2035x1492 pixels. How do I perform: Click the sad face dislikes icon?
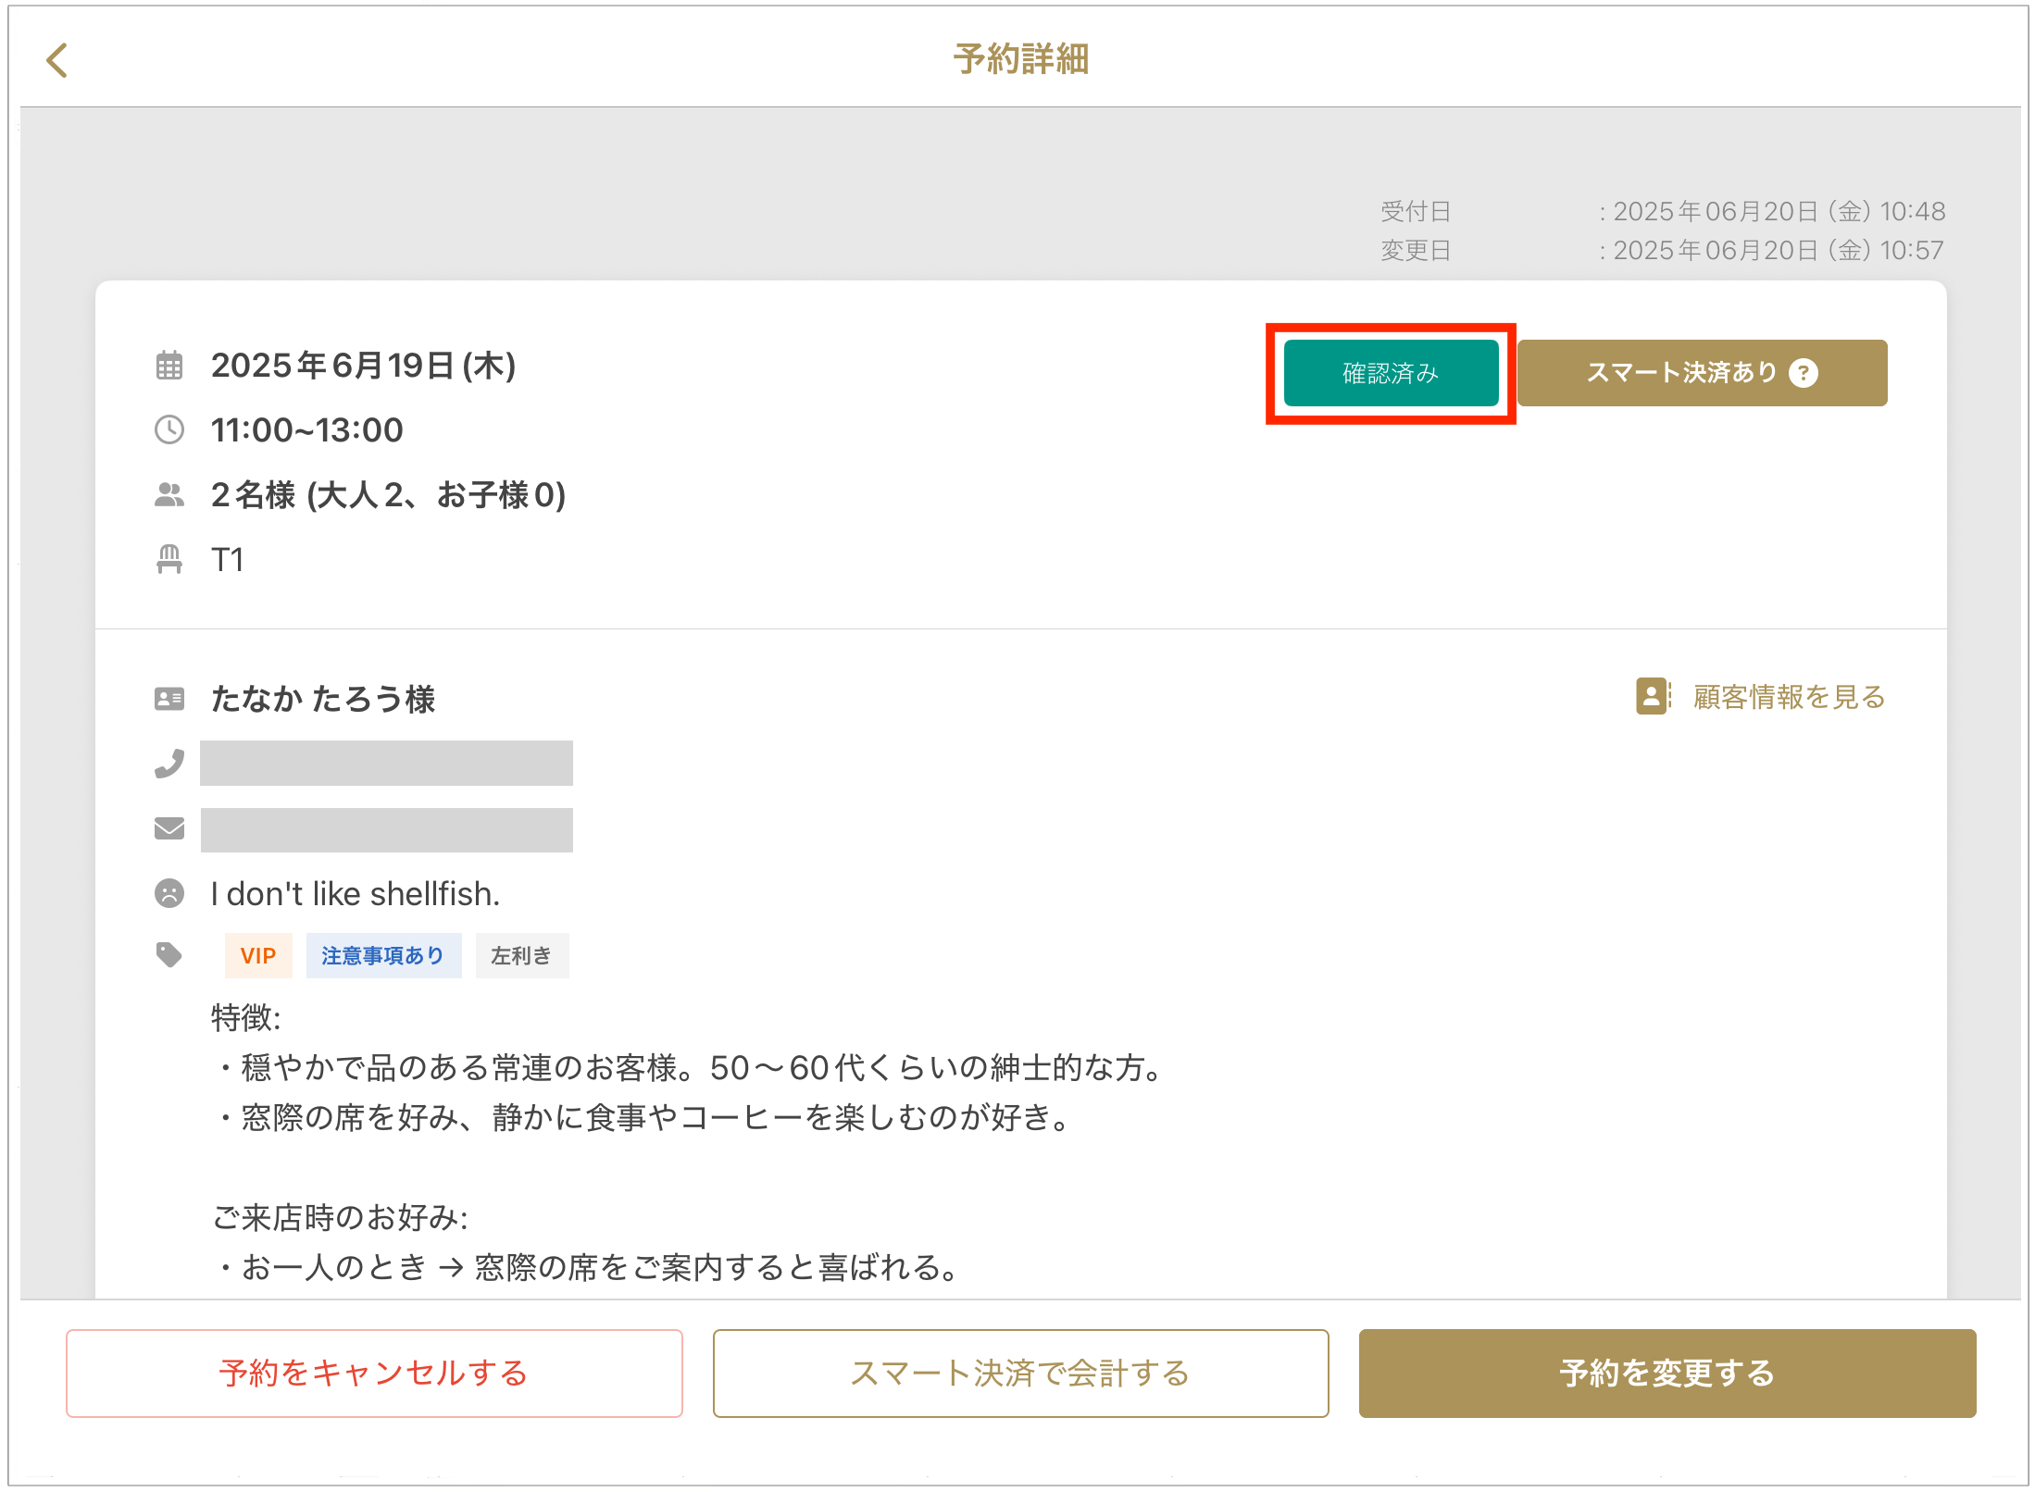coord(169,893)
